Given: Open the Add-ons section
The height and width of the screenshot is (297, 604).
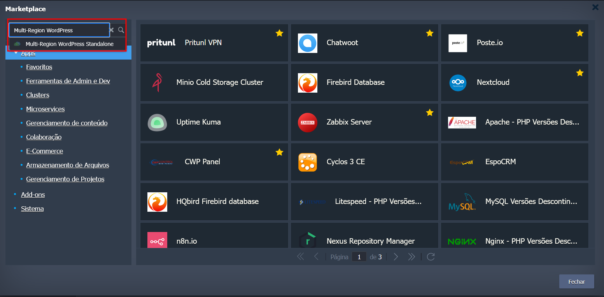Looking at the screenshot, I should 33,195.
